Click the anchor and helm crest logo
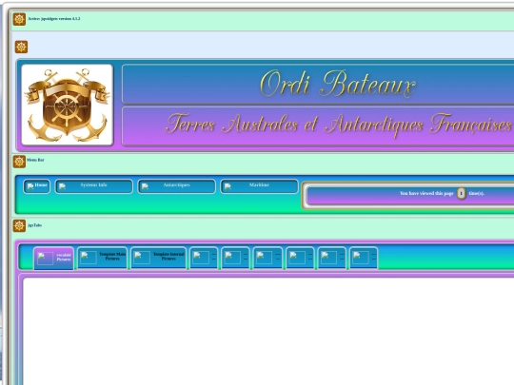 pyautogui.click(x=68, y=105)
